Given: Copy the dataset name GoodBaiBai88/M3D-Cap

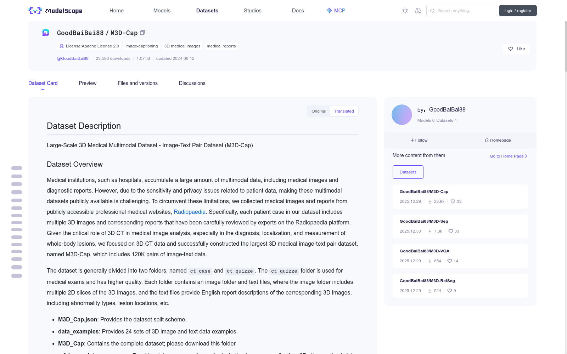Looking at the screenshot, I should (x=142, y=33).
